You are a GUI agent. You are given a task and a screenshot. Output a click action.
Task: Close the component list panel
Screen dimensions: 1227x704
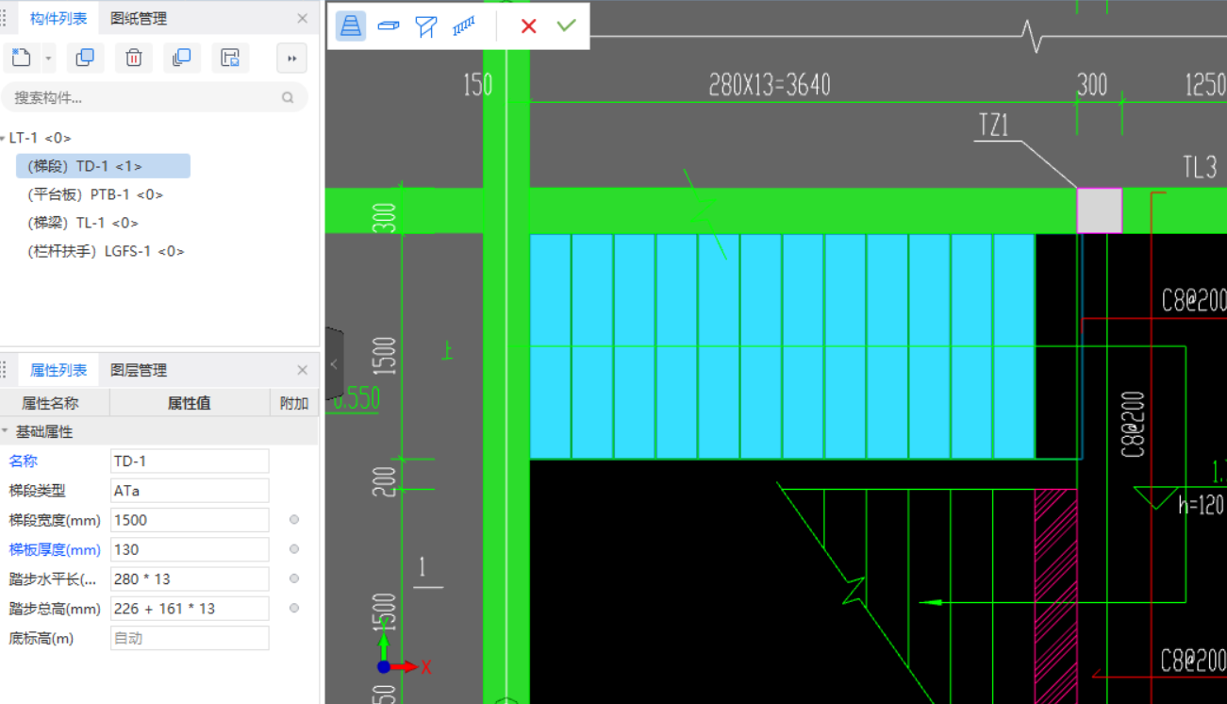(x=302, y=19)
